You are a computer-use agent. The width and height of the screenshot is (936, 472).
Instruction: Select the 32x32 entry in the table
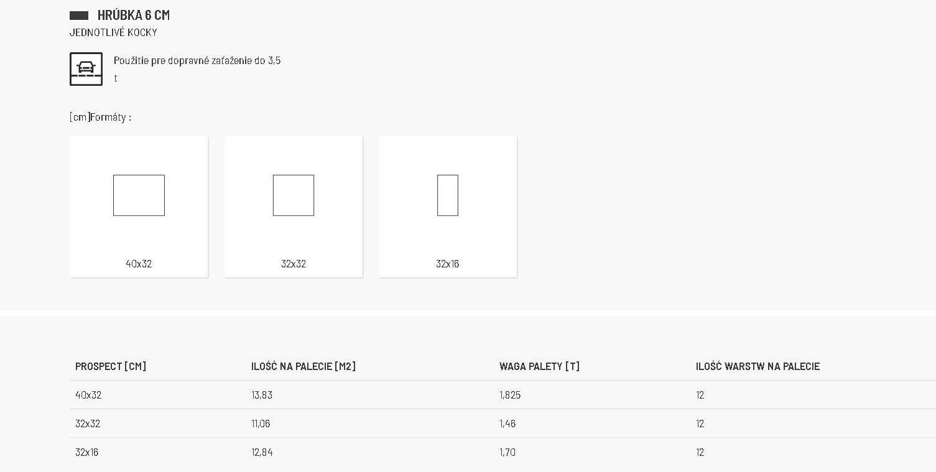point(88,423)
